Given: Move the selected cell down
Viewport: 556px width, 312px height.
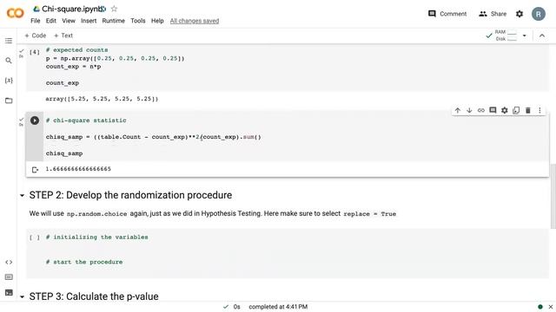Looking at the screenshot, I should [x=469, y=110].
